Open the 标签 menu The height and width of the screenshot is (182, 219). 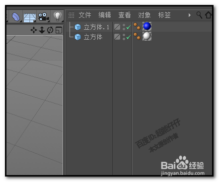point(164,15)
